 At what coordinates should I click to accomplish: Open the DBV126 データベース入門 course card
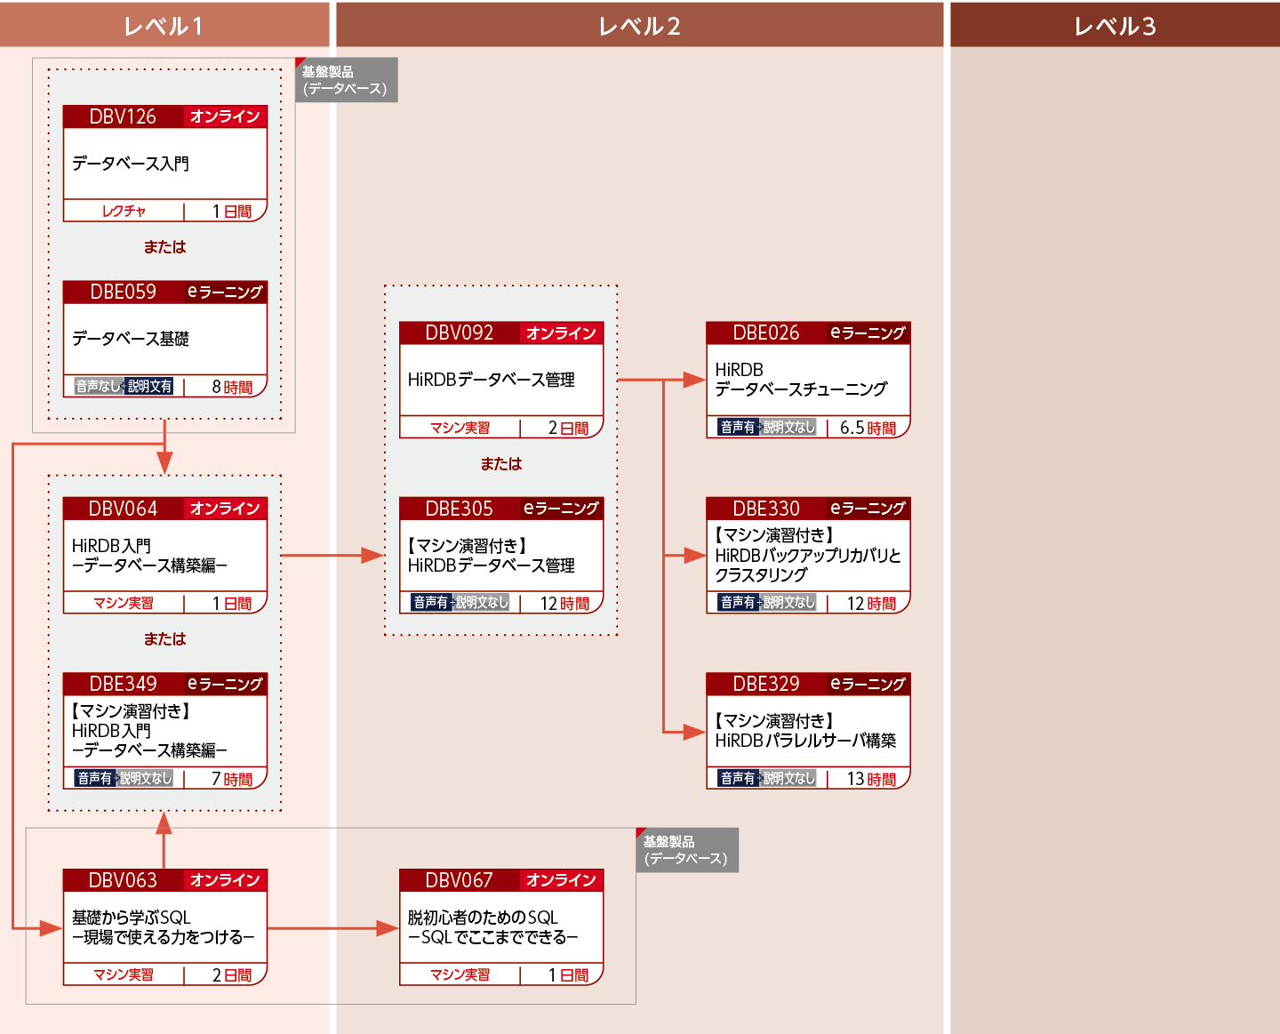[165, 164]
